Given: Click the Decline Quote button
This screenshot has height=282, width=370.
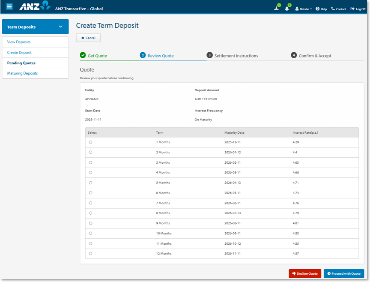Looking at the screenshot, I should click(x=305, y=273).
